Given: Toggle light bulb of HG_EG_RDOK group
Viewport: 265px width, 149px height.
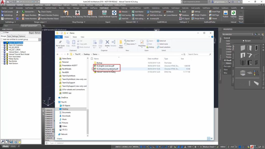Looking at the screenshot, I should (7, 48).
